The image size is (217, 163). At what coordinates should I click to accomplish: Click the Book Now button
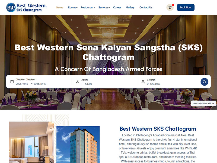186,8
